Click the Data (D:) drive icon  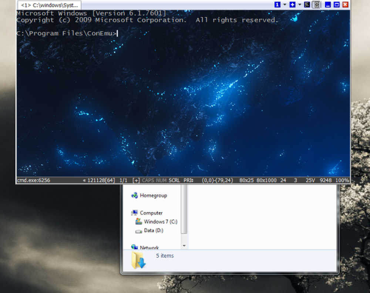pyautogui.click(x=139, y=231)
